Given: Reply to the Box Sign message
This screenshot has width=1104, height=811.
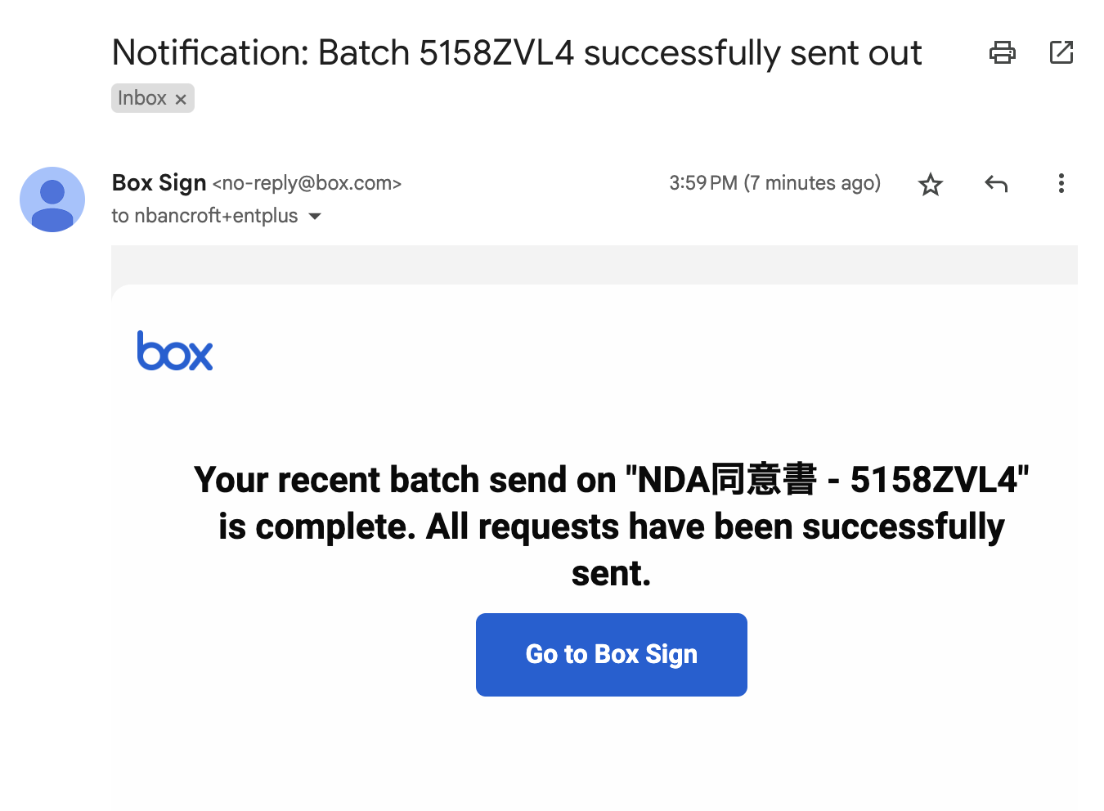Looking at the screenshot, I should click(x=995, y=184).
